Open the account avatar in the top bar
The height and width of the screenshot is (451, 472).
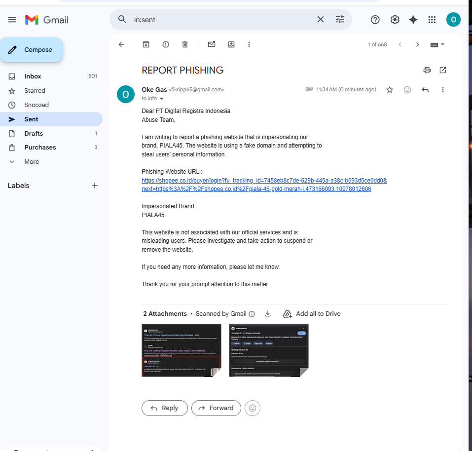453,20
